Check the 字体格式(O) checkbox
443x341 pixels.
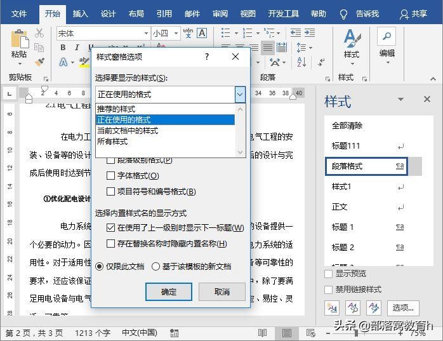coord(110,176)
